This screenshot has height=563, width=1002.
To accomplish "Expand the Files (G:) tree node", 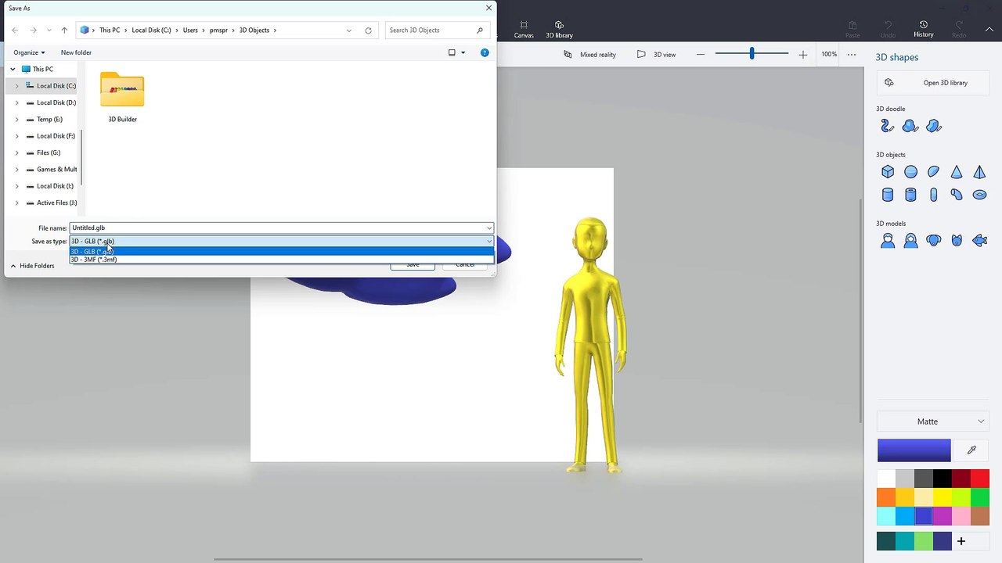I will pyautogui.click(x=16, y=152).
